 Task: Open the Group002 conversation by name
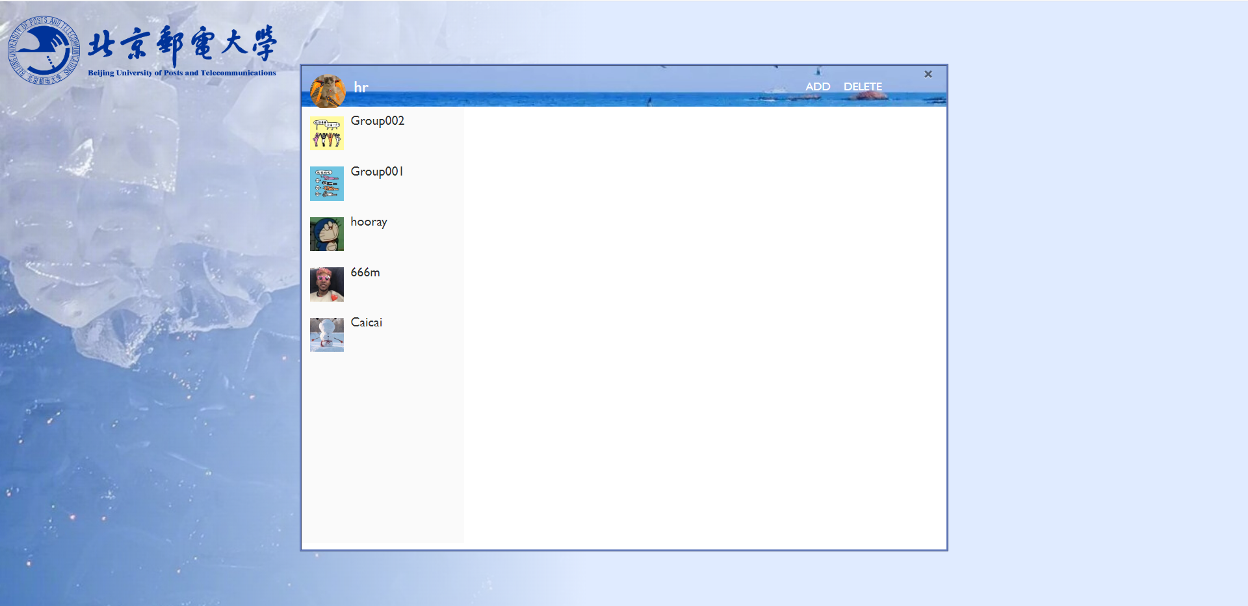pyautogui.click(x=377, y=121)
